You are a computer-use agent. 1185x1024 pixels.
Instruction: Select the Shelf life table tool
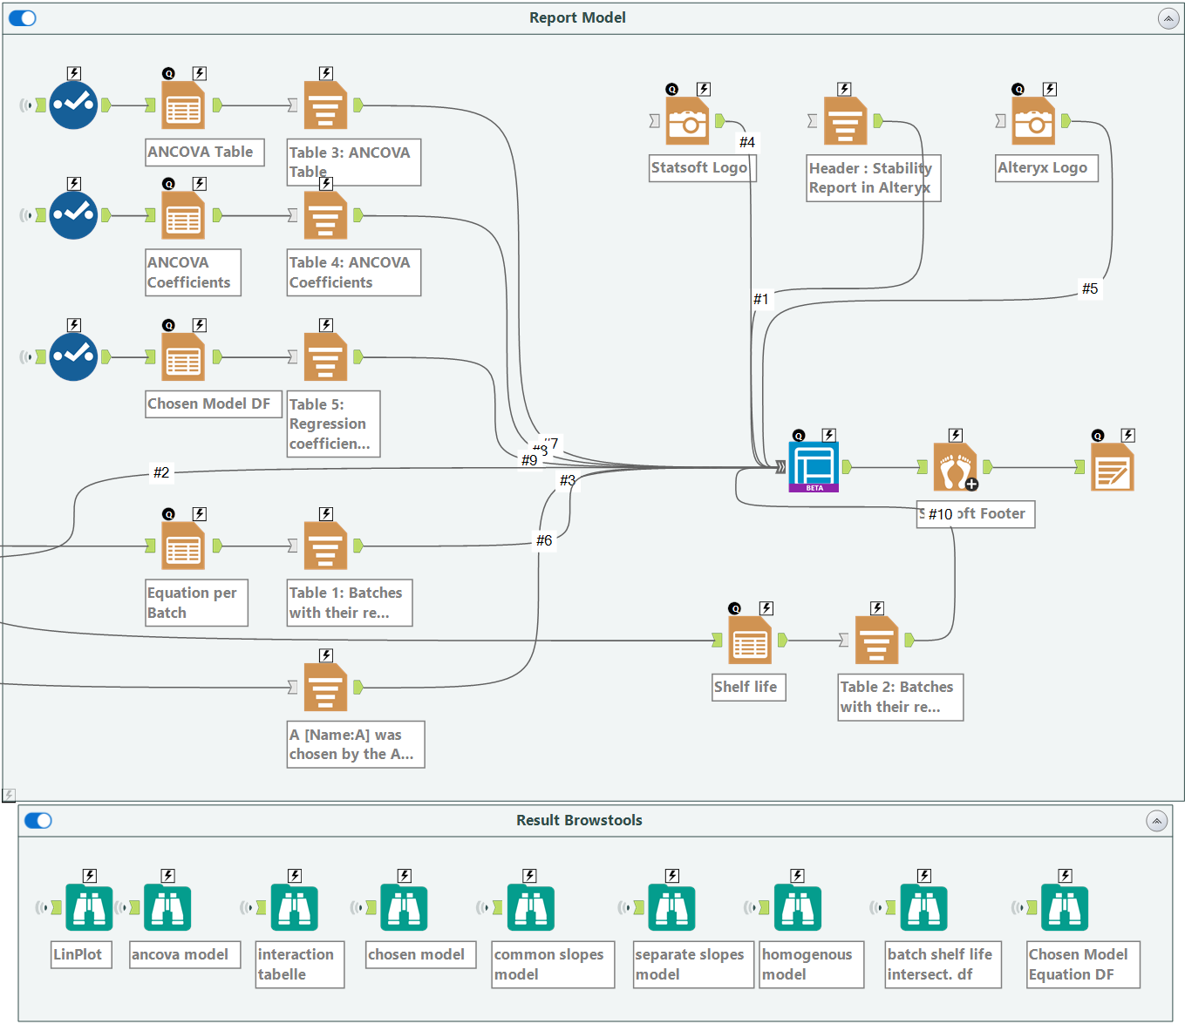pyautogui.click(x=748, y=639)
